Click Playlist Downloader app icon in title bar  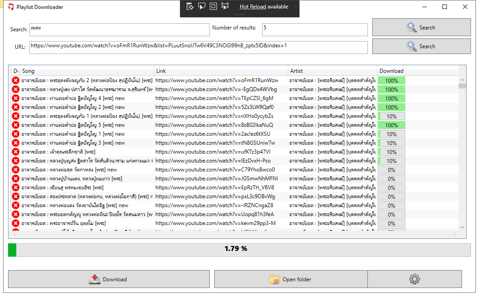[11, 7]
